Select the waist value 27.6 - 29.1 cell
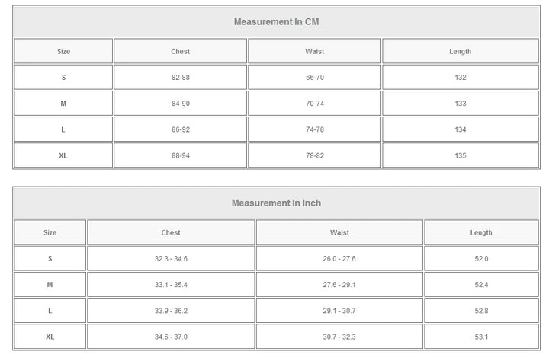 [x=339, y=285]
